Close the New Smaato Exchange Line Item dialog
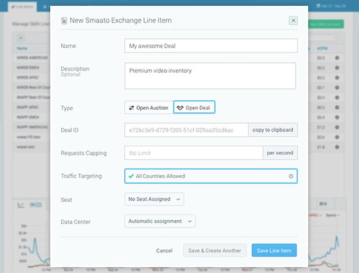Image resolution: width=359 pixels, height=273 pixels. pos(293,21)
